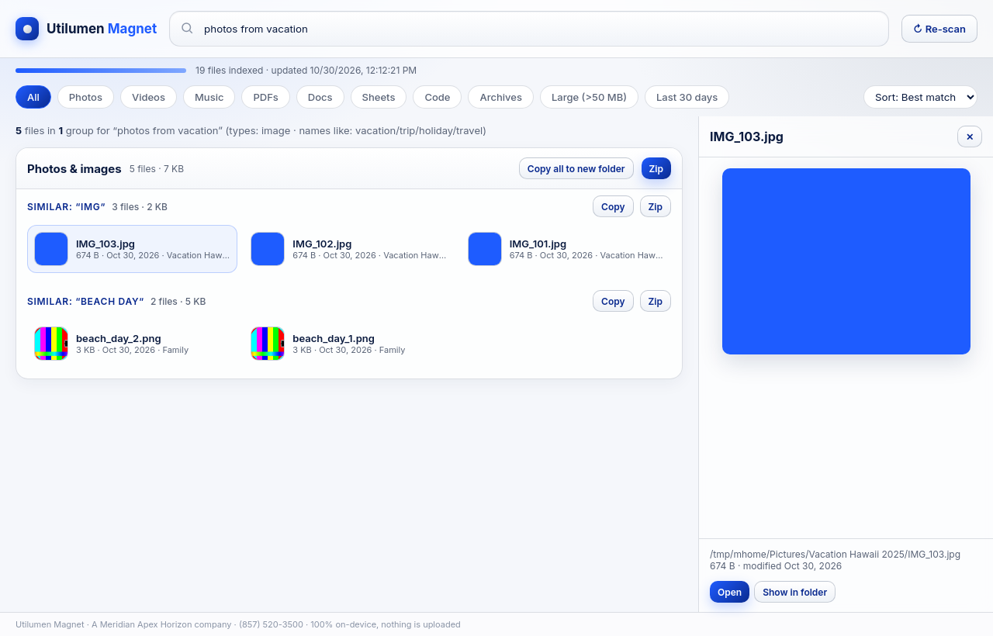
Task: Filter results by Videos
Action: 148,97
